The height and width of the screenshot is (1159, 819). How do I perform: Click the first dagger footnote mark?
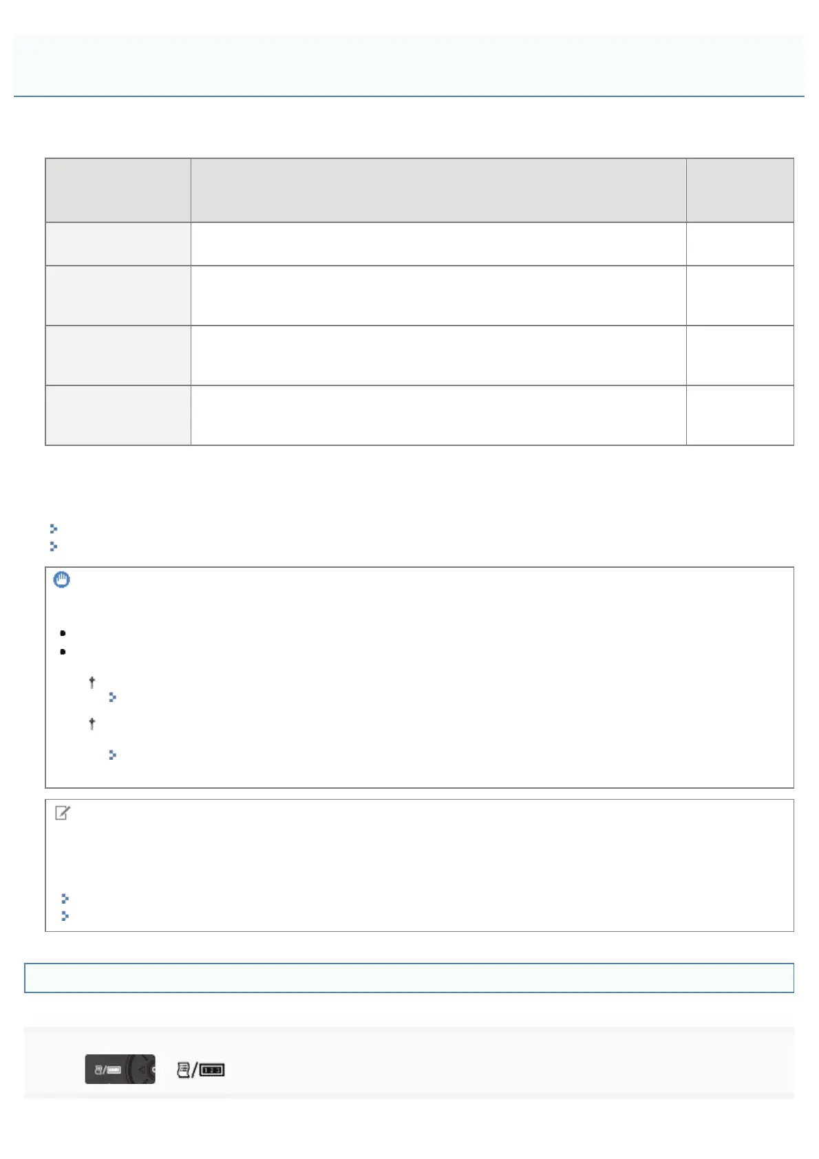92,682
